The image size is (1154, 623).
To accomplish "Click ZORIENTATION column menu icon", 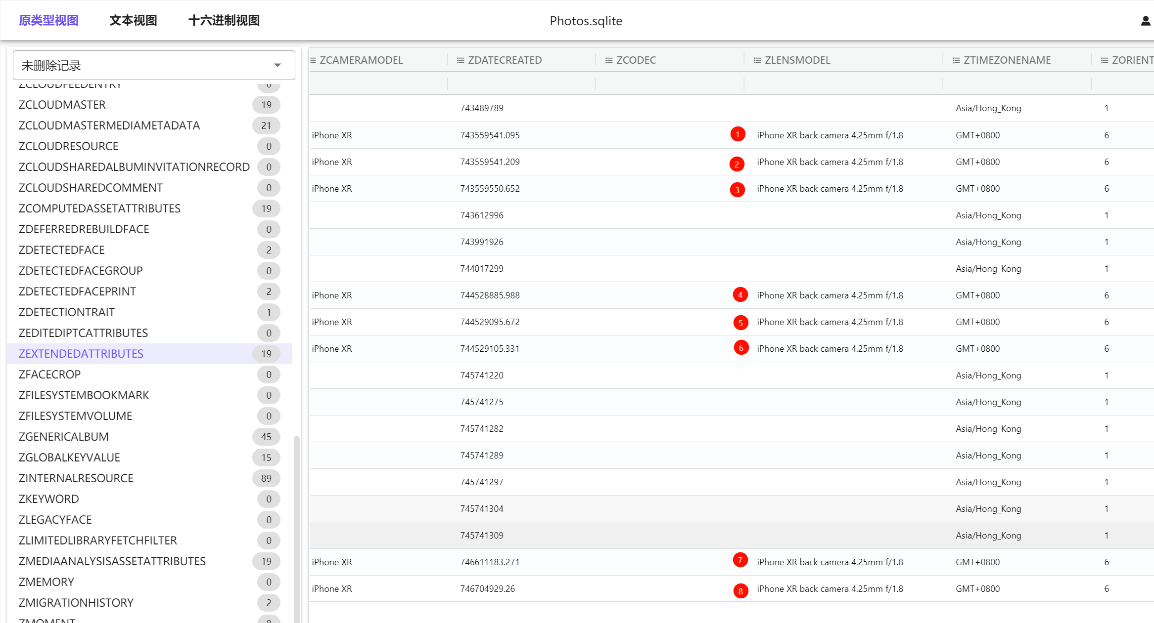I will coord(1105,60).
